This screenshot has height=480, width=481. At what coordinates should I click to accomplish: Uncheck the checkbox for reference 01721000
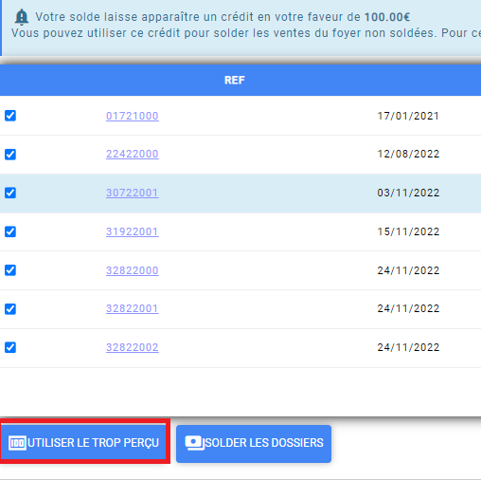point(10,116)
